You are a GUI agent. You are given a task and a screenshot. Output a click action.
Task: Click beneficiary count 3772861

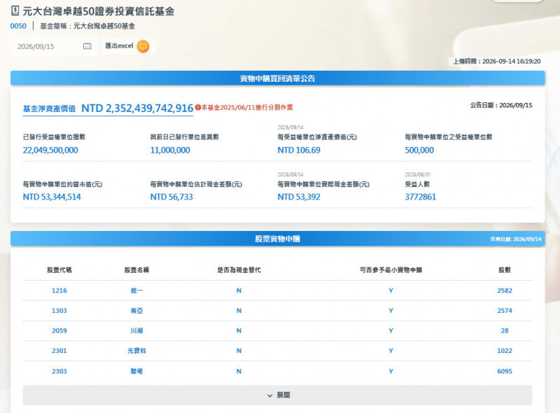(x=421, y=197)
